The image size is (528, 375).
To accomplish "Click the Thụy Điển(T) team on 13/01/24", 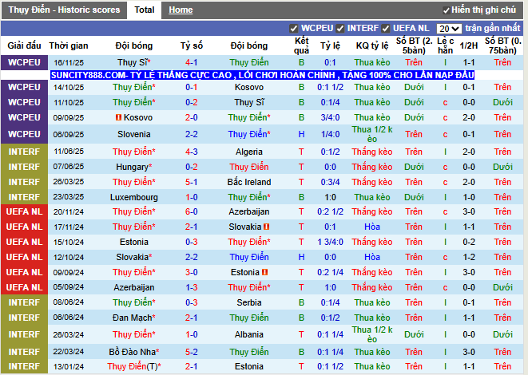I will point(133,366).
